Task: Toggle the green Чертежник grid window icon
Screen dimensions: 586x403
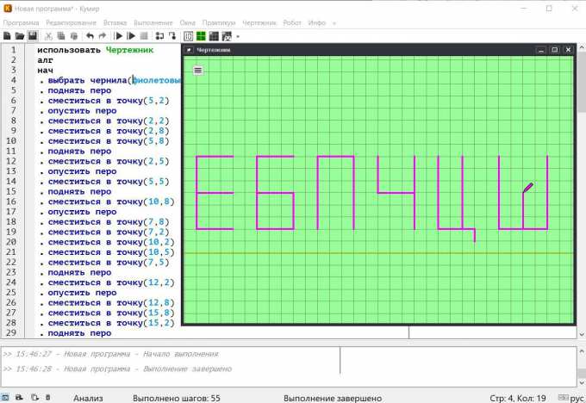Action: click(201, 36)
